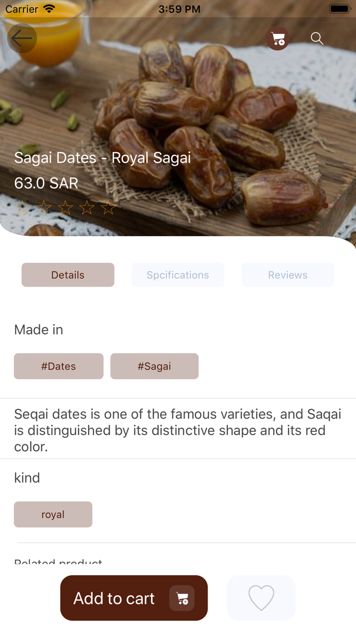
Task: Switch to the Specifications tab
Action: 177,275
